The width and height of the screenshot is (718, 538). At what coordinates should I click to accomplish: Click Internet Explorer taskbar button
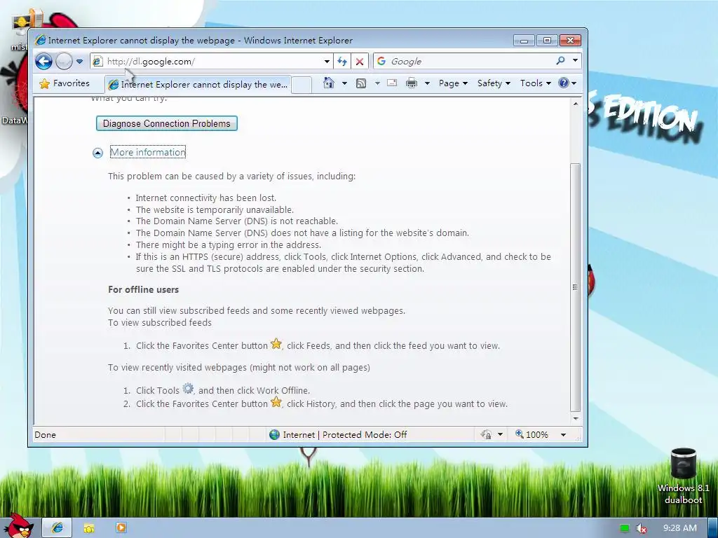coord(57,527)
